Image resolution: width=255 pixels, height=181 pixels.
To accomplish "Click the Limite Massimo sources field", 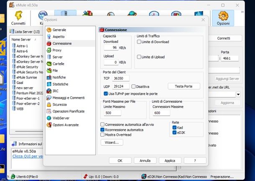I will (112, 113).
